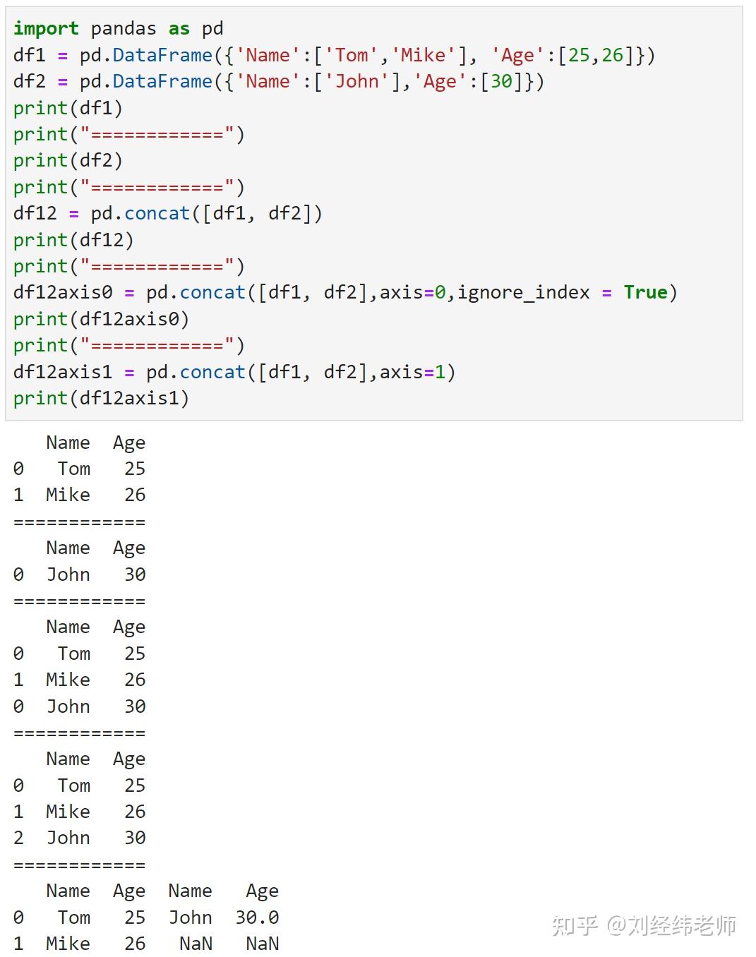
Task: Click the string 'John' in df2 definition
Action: click(359, 81)
